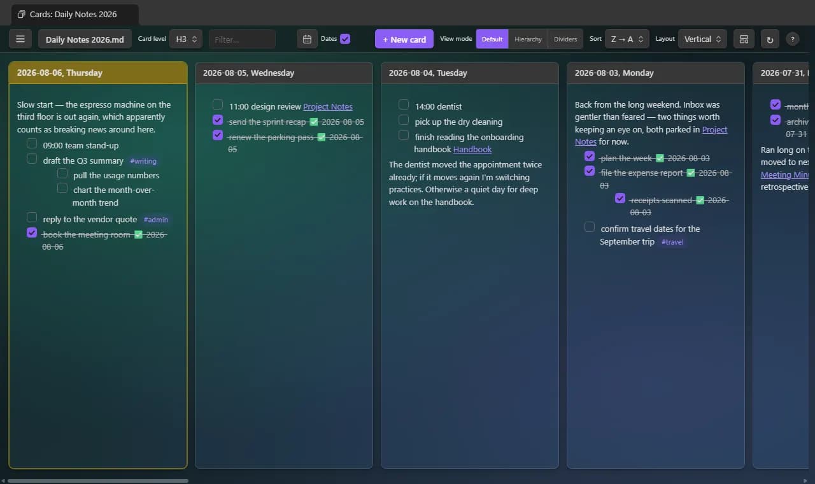Check the '14:00 dentist' task

click(x=404, y=104)
